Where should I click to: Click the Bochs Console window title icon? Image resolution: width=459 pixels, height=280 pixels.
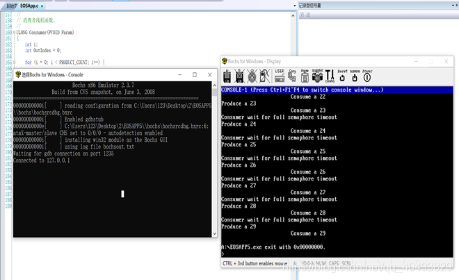coord(18,74)
